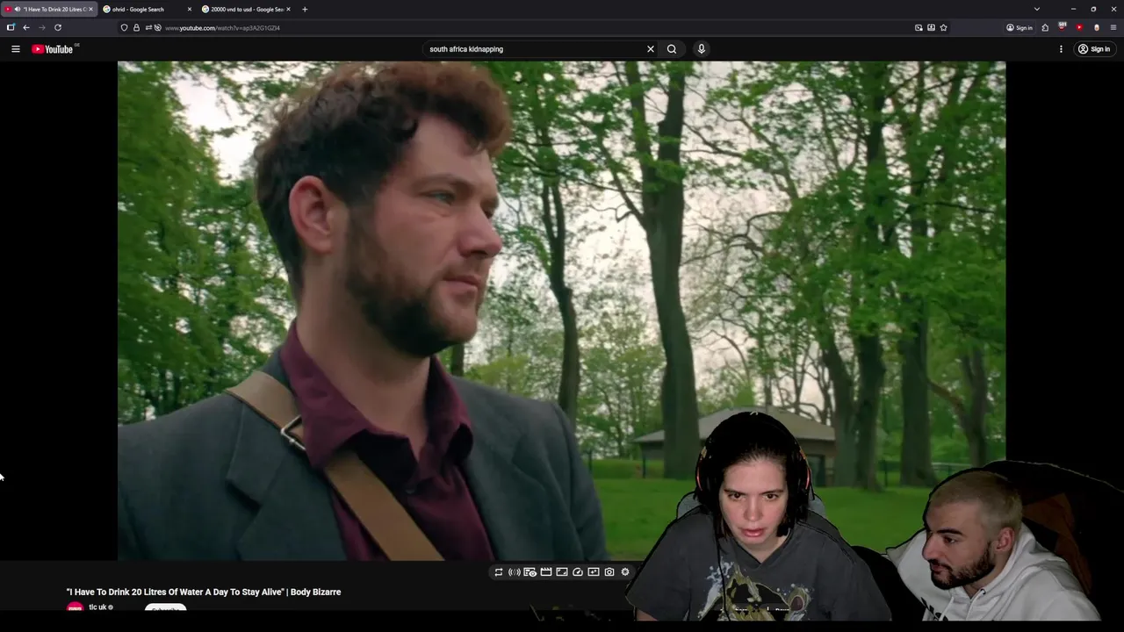Click the screen icon left of bookmark star
This screenshot has height=632, width=1124.
point(931,28)
